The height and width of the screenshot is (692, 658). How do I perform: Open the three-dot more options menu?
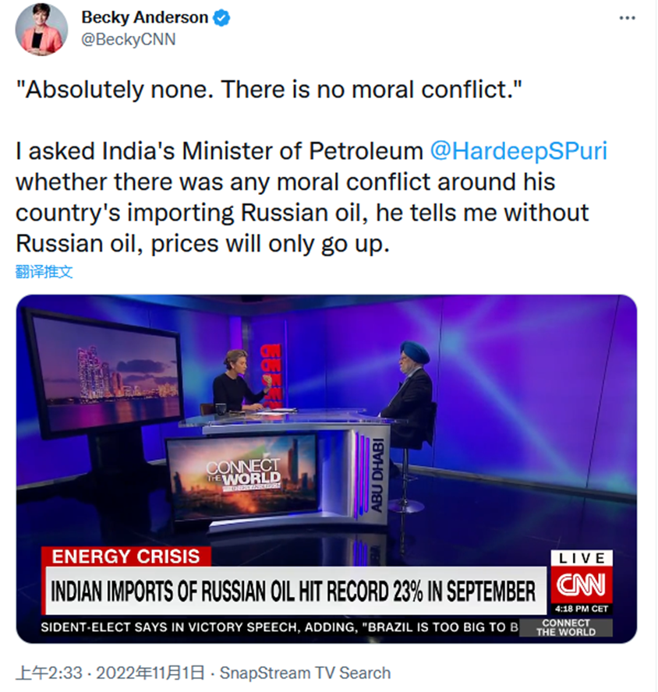click(x=627, y=18)
